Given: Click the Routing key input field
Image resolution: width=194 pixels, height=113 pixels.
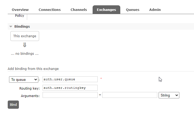Looking at the screenshot, I should tap(70, 88).
